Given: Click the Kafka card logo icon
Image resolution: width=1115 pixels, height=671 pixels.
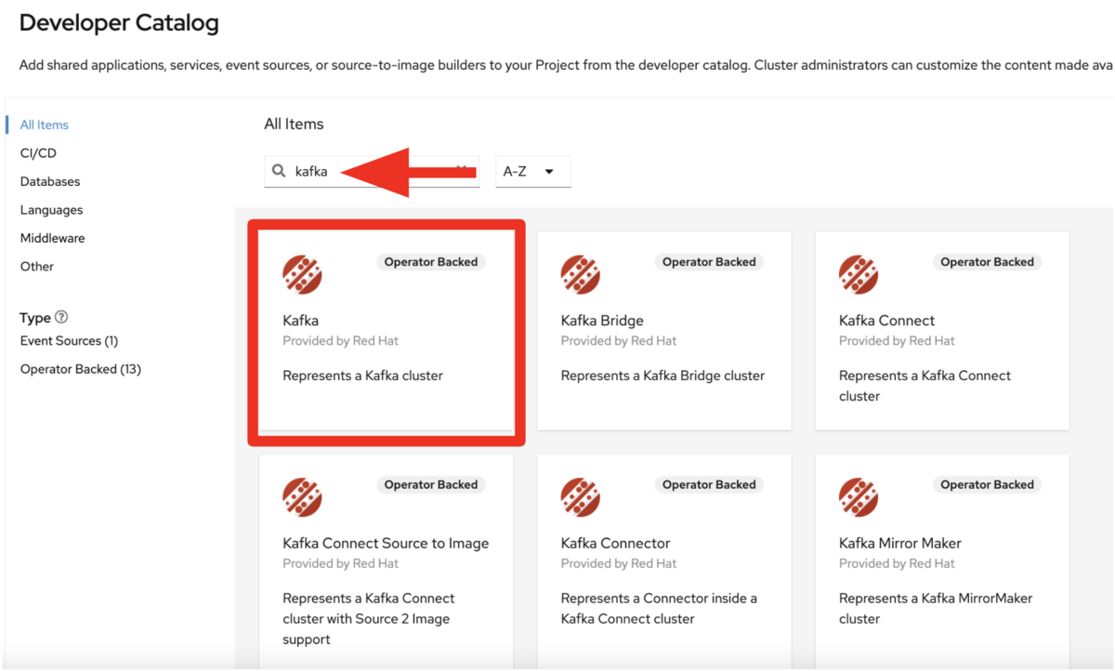Looking at the screenshot, I should tap(302, 274).
